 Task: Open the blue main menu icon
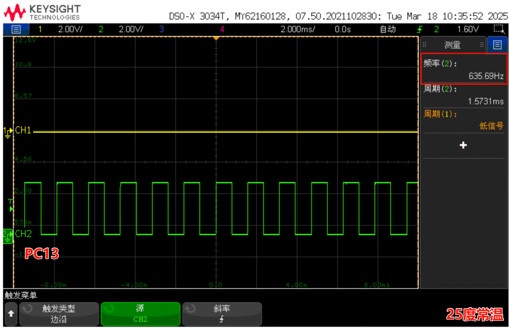pyautogui.click(x=16, y=29)
